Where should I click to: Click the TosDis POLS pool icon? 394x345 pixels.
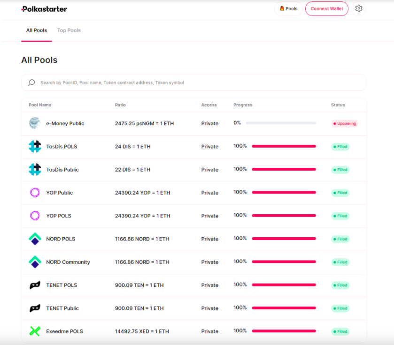[35, 146]
